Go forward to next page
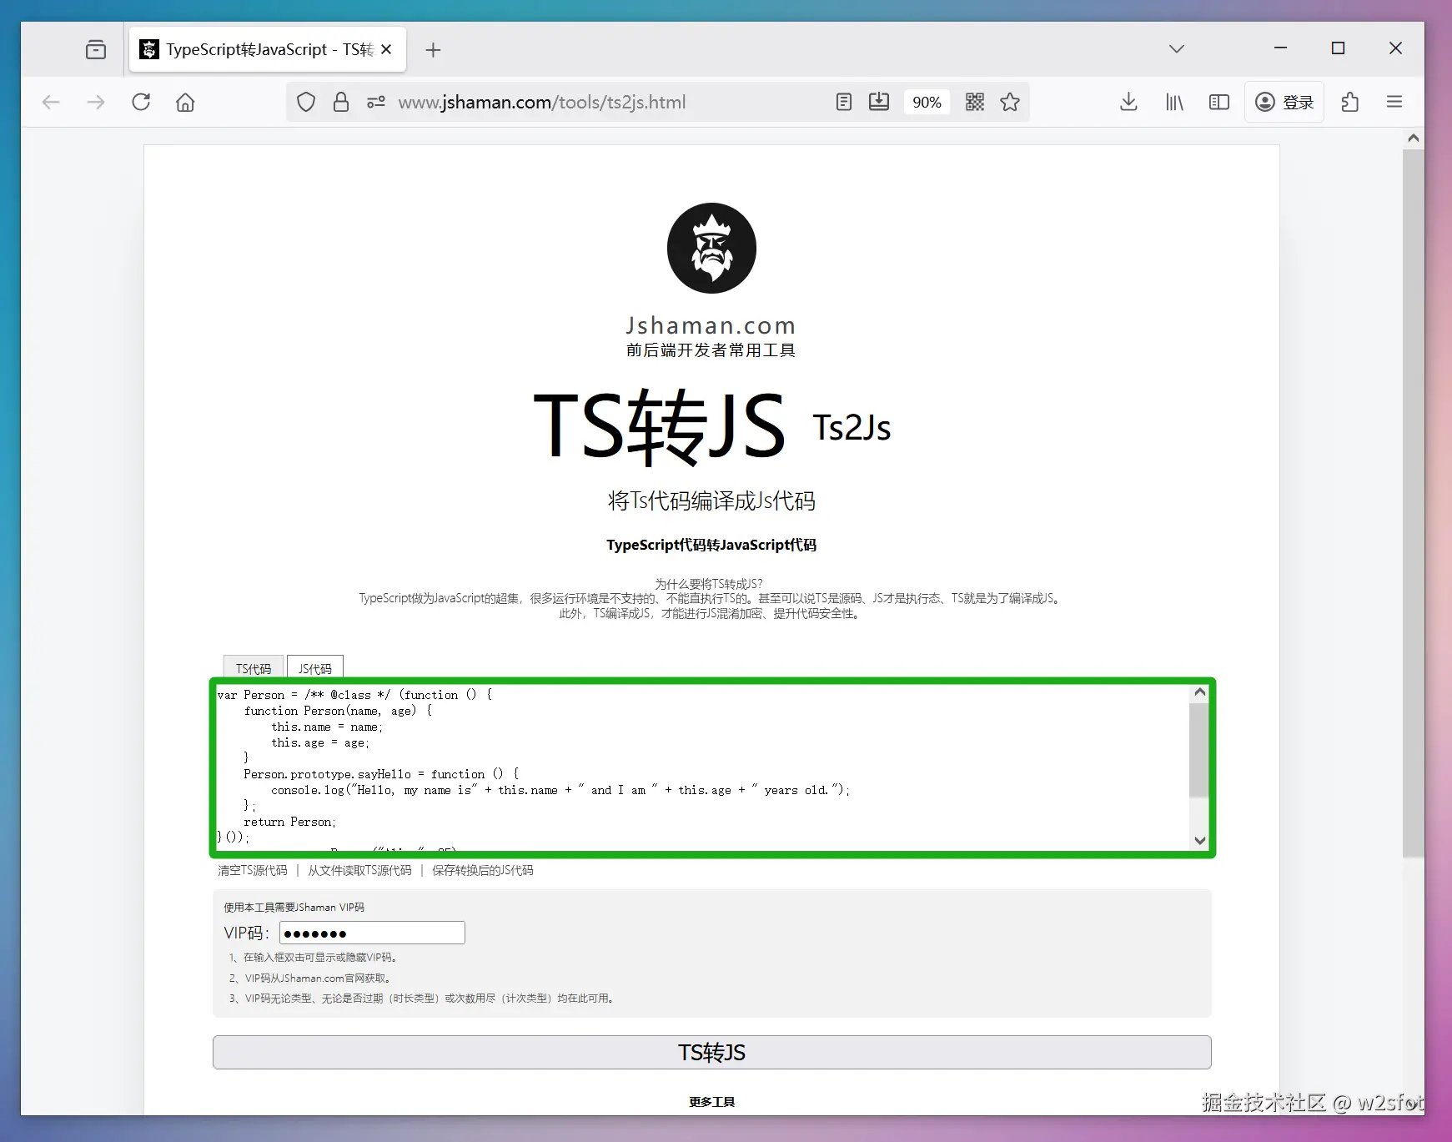Image resolution: width=1452 pixels, height=1142 pixels. click(x=96, y=102)
